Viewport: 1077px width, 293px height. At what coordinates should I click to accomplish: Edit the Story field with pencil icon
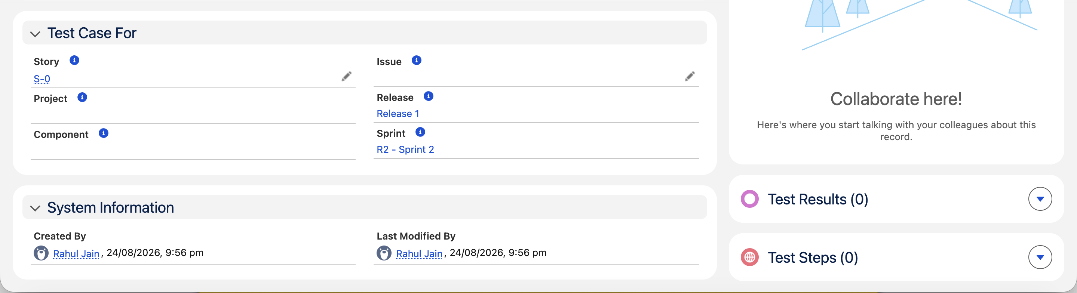coord(347,76)
